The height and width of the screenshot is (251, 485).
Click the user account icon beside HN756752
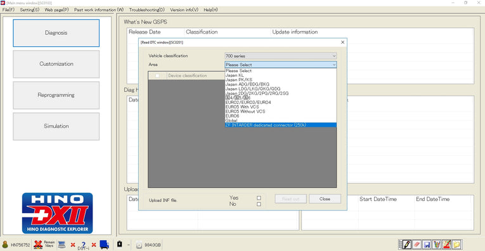click(x=5, y=245)
